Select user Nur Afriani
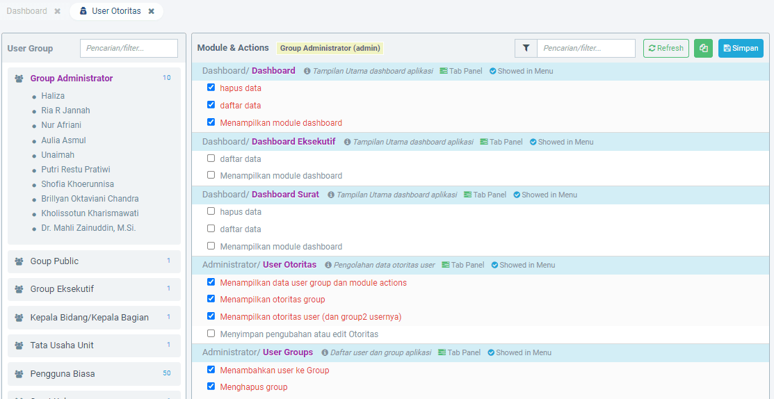 click(61, 125)
